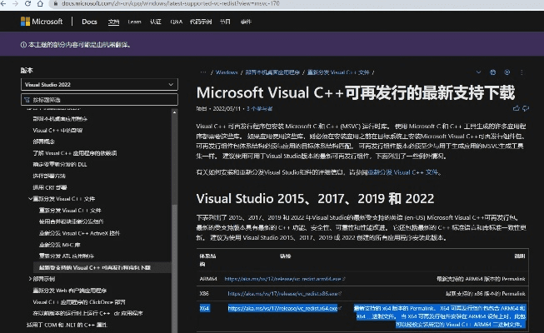Image resolution: width=544 pixels, height=333 pixels.
Task: Open the sidebar entry about COM 和 .NET 的 C++ 属性
Action: (x=67, y=325)
